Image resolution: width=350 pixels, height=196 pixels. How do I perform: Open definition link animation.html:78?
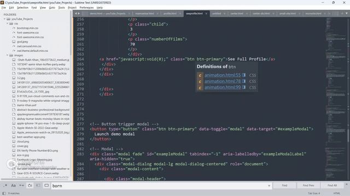point(223,81)
